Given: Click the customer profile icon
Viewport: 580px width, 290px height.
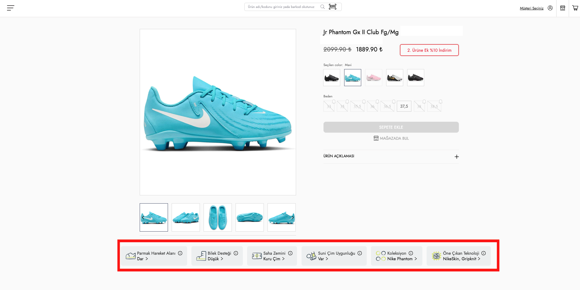Looking at the screenshot, I should click(x=550, y=8).
